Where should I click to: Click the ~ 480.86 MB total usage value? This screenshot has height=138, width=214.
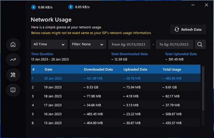(172, 78)
